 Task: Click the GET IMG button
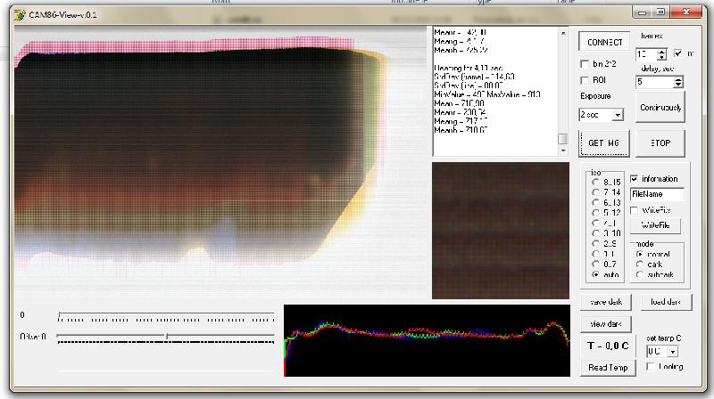(x=604, y=143)
